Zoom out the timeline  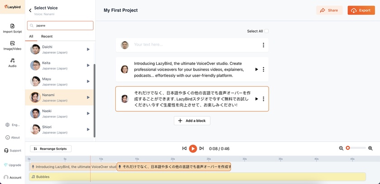point(341,148)
